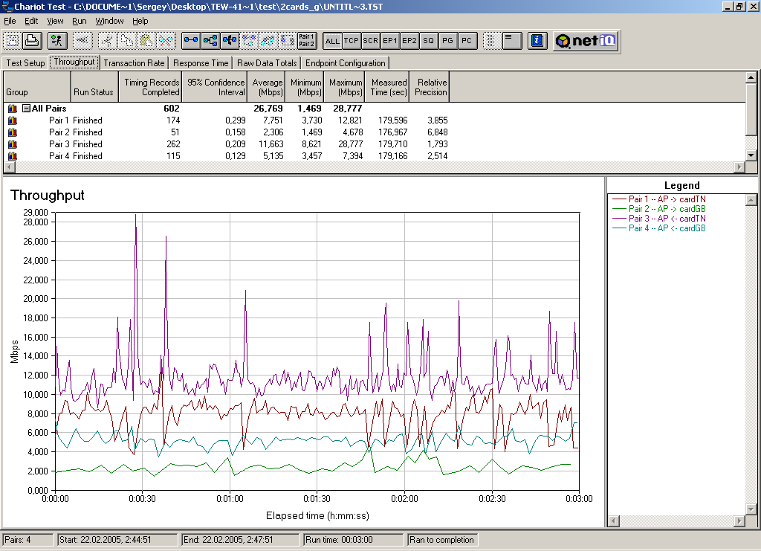Click the Pair 1/Pair 2 toolbar button
The width and height of the screenshot is (761, 551).
click(306, 41)
